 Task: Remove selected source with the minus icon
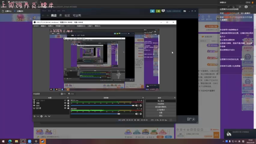tap(38, 116)
